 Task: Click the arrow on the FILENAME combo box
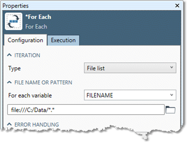[x=172, y=95]
